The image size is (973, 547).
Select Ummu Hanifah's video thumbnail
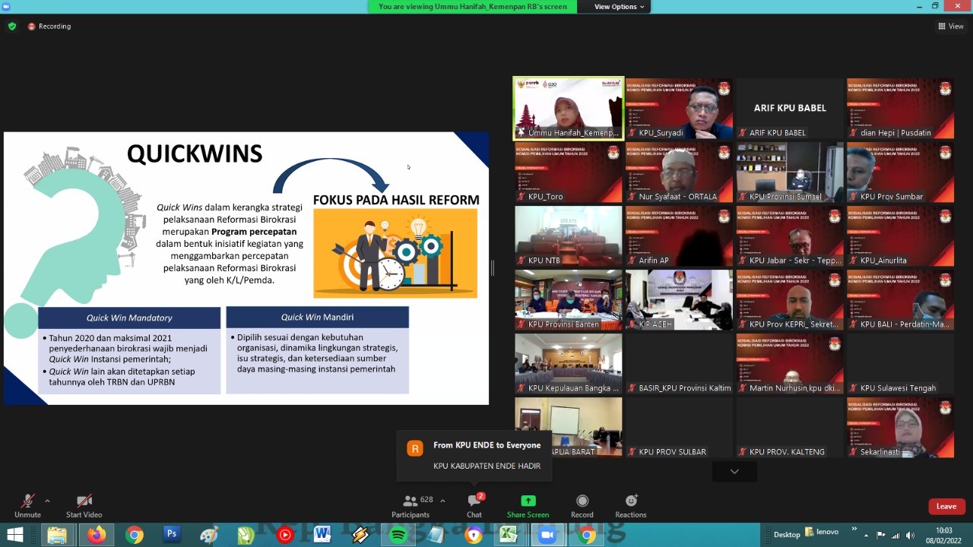[568, 108]
